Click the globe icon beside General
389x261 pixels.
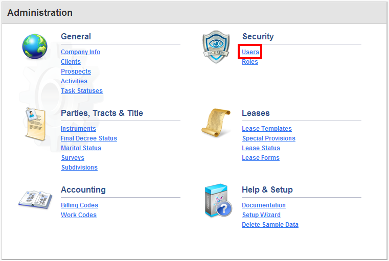coord(35,46)
